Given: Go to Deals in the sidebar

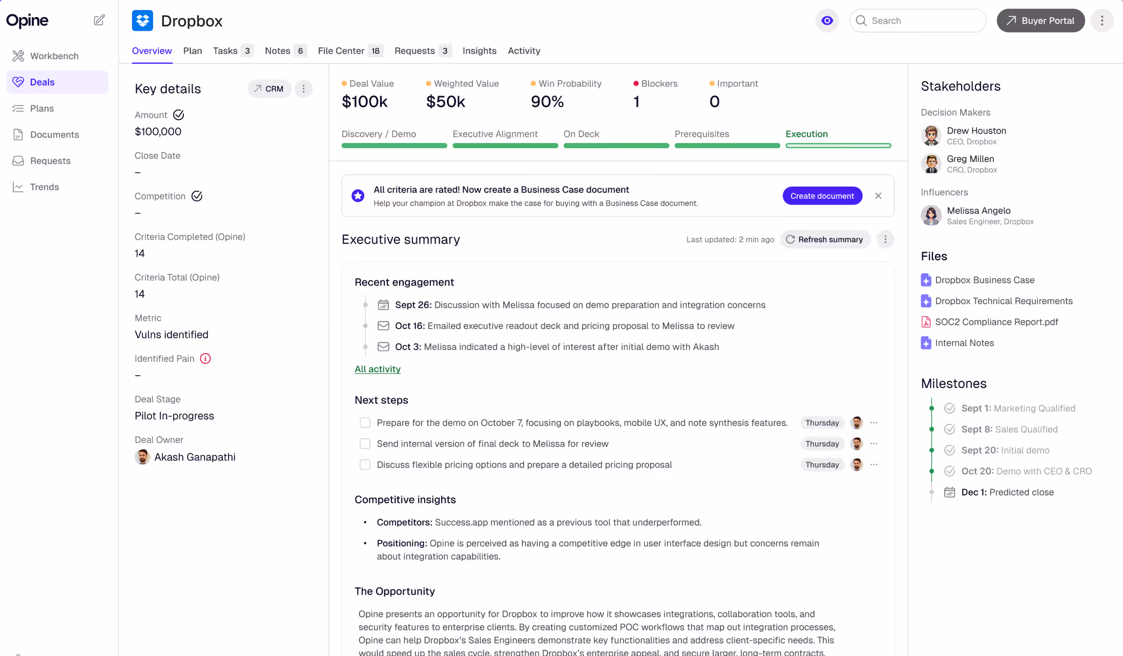Looking at the screenshot, I should (x=57, y=82).
